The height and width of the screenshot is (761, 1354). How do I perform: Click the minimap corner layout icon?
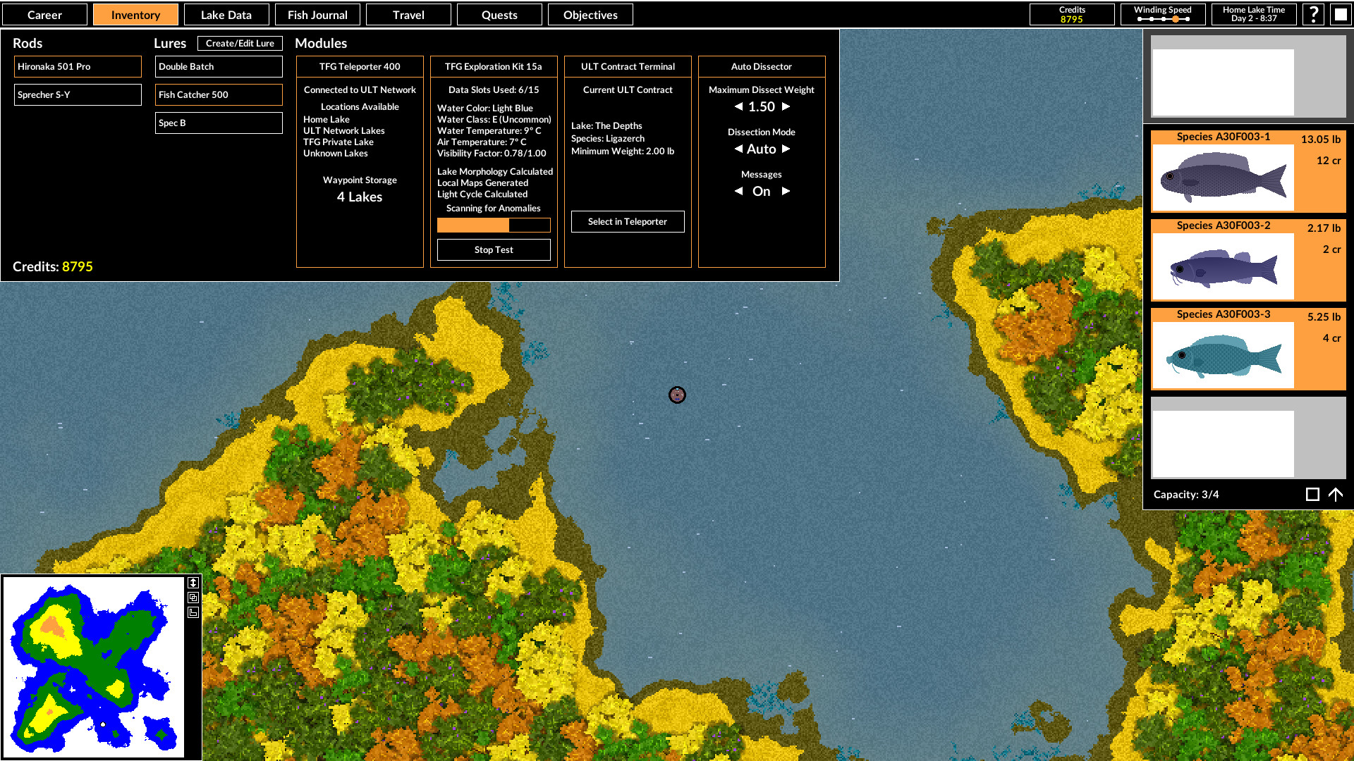tap(193, 612)
